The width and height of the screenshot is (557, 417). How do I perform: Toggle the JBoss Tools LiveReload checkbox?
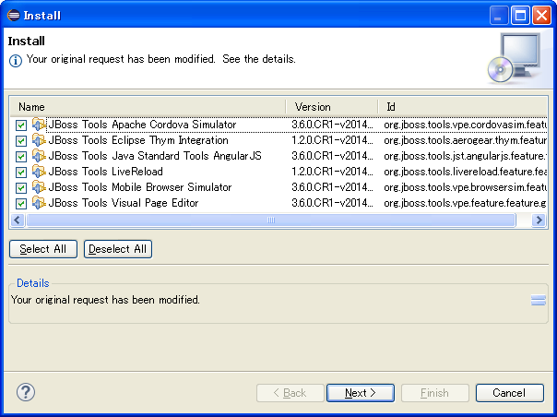[x=21, y=173]
